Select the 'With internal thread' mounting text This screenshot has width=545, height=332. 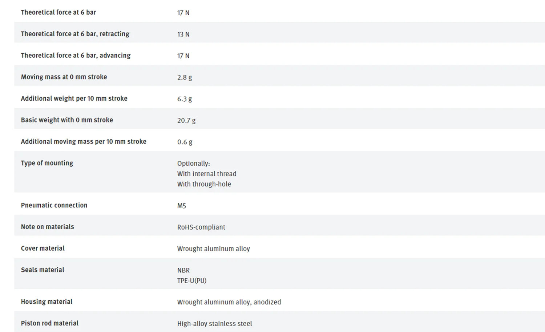[207, 174]
